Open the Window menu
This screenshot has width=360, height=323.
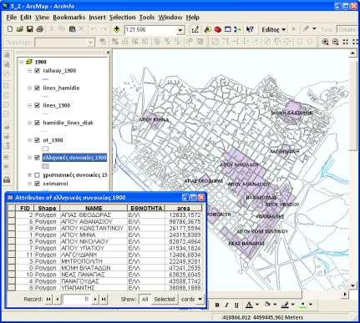coord(170,18)
